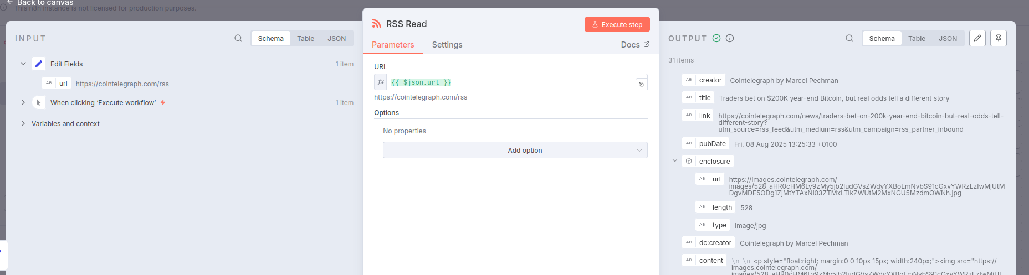
Task: Select the creator output field
Action: click(704, 80)
